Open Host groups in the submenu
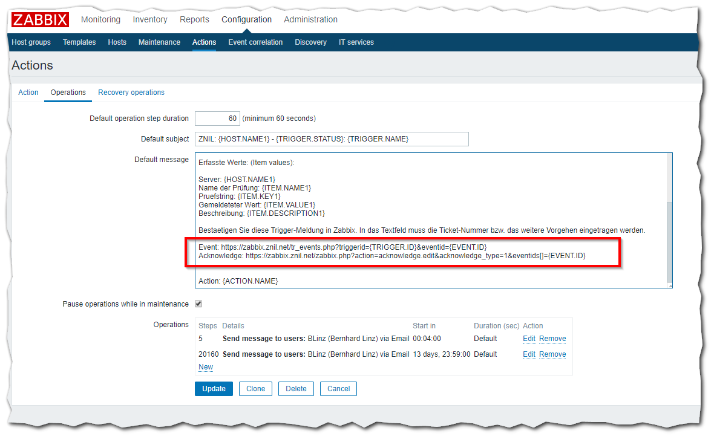This screenshot has width=714, height=439. (x=31, y=42)
